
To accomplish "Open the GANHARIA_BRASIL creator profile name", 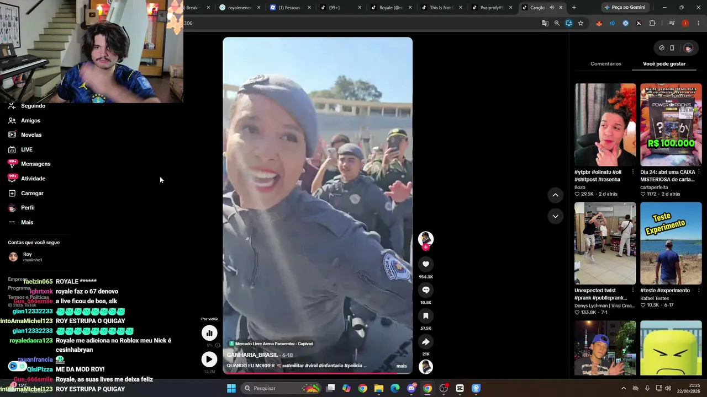I will (252, 355).
